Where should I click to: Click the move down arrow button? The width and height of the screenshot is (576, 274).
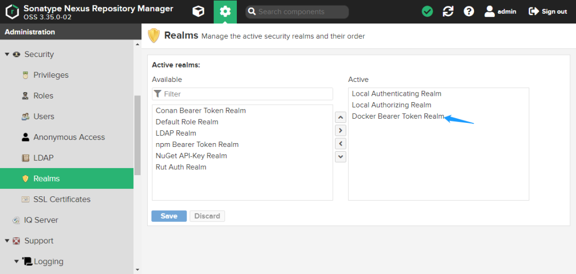340,157
